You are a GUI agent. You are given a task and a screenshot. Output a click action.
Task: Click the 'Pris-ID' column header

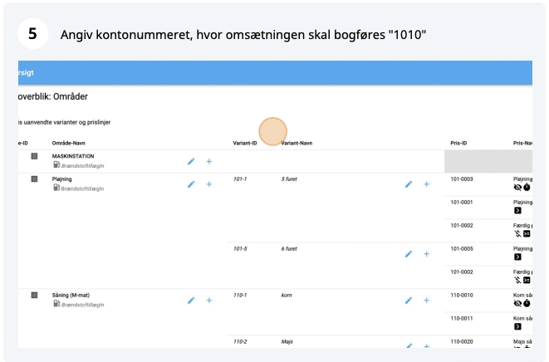458,143
